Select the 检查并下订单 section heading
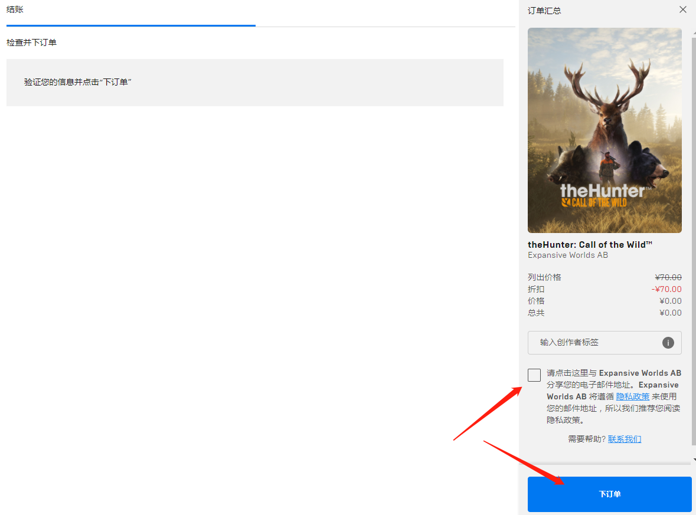Viewport: 696px width, 515px height. point(32,43)
